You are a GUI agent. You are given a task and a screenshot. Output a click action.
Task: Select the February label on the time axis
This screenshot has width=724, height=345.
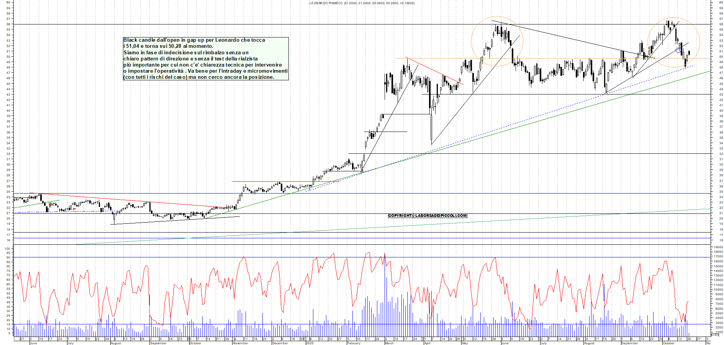click(x=354, y=343)
